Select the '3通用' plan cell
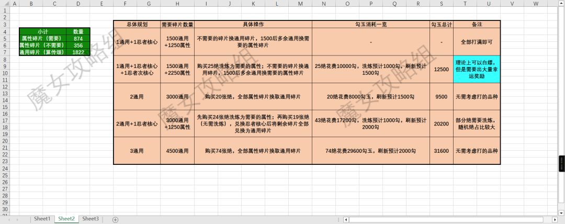The image size is (565, 224). point(137,151)
